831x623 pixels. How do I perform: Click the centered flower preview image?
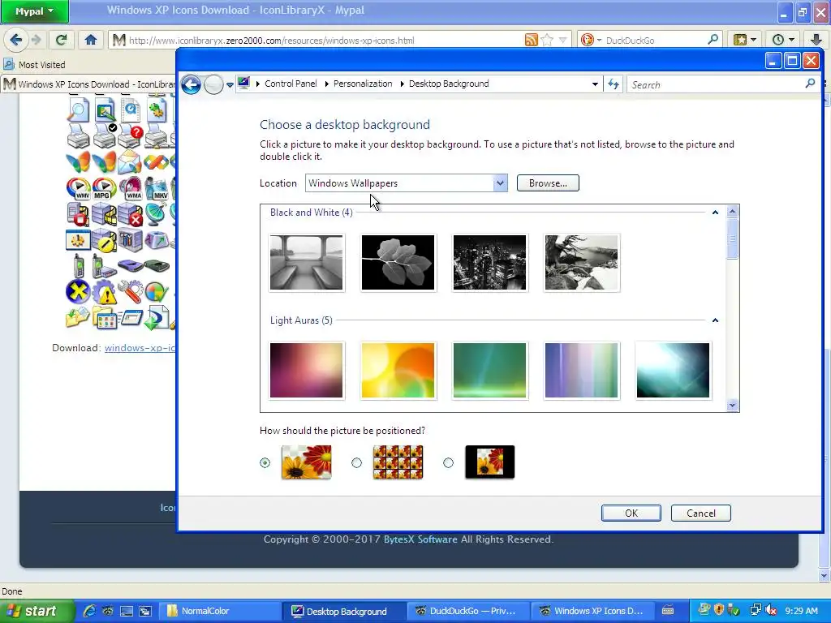coord(489,462)
